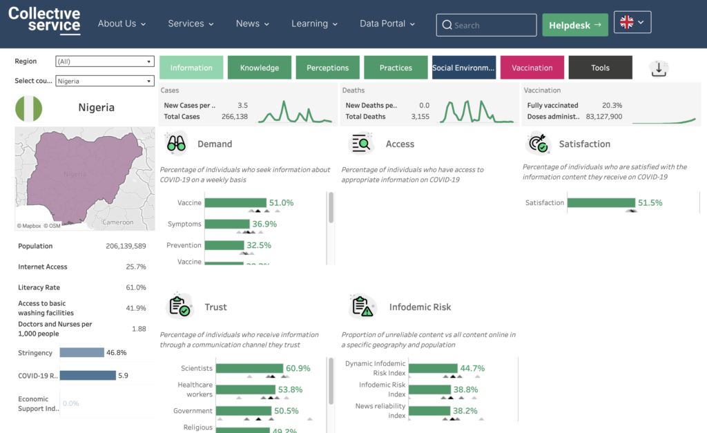Click Doses administered value 83,127,900
The height and width of the screenshot is (433, 707).
(x=603, y=117)
